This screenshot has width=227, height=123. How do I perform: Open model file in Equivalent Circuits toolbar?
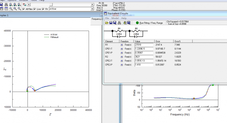107,23
